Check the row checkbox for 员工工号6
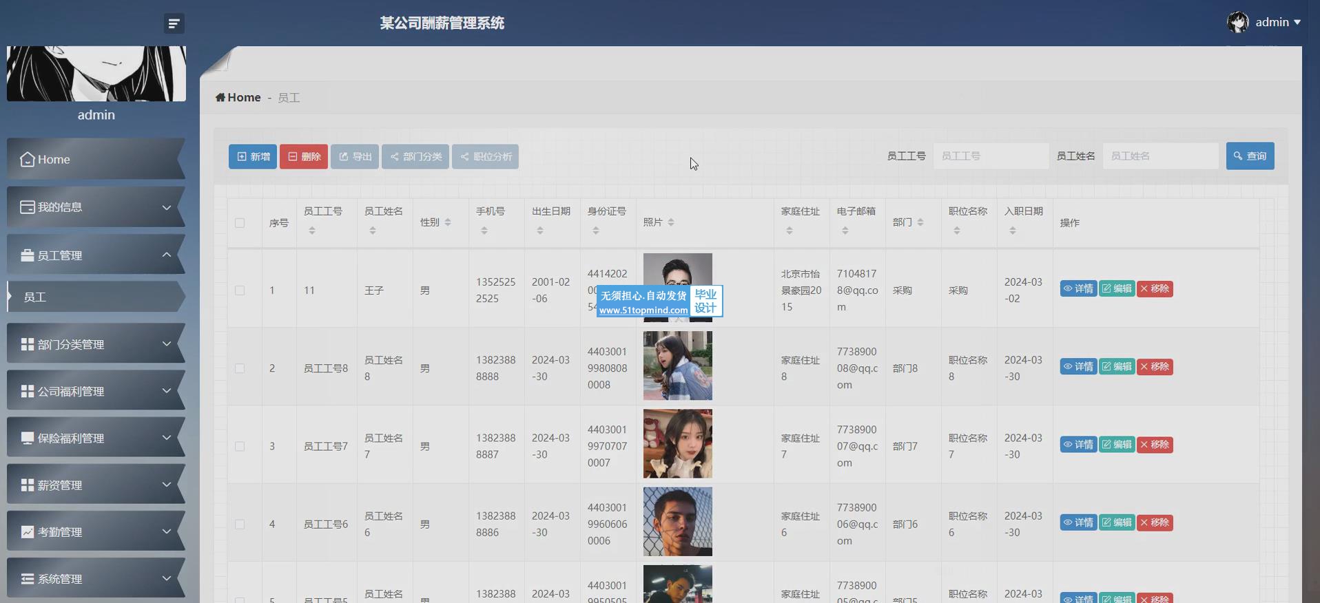 [240, 524]
